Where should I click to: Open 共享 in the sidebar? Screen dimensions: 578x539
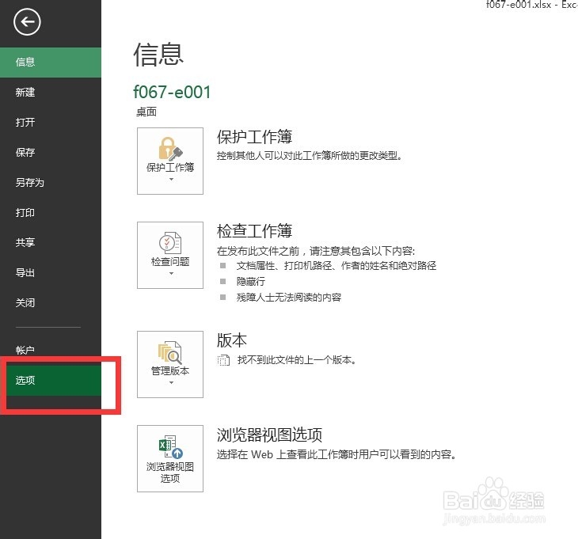tap(51, 242)
